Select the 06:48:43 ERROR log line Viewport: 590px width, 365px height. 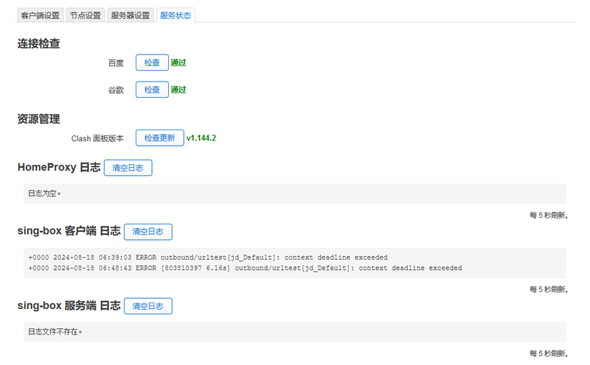click(x=245, y=268)
